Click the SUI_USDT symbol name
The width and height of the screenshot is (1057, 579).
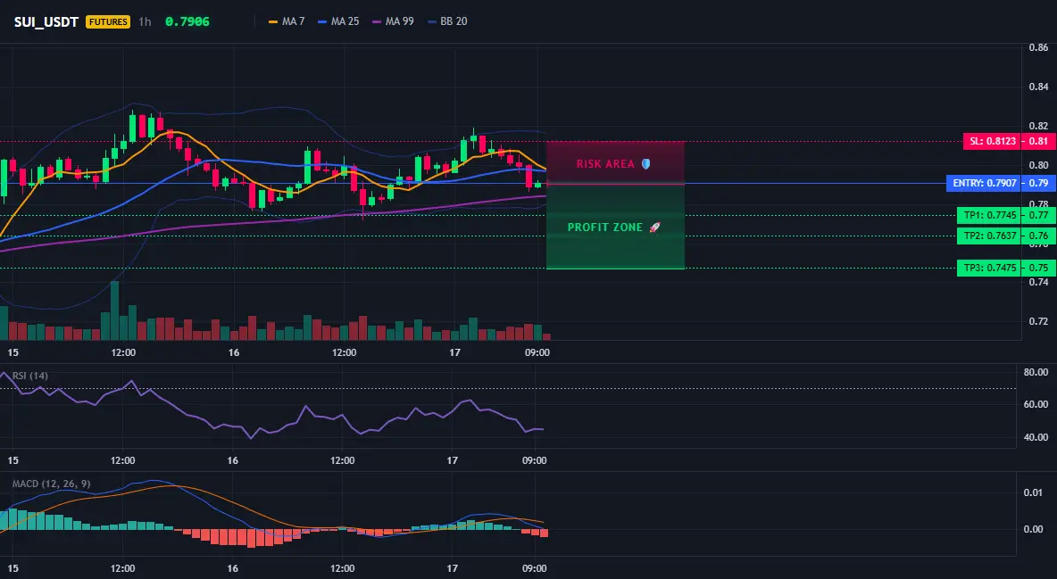tap(46, 21)
